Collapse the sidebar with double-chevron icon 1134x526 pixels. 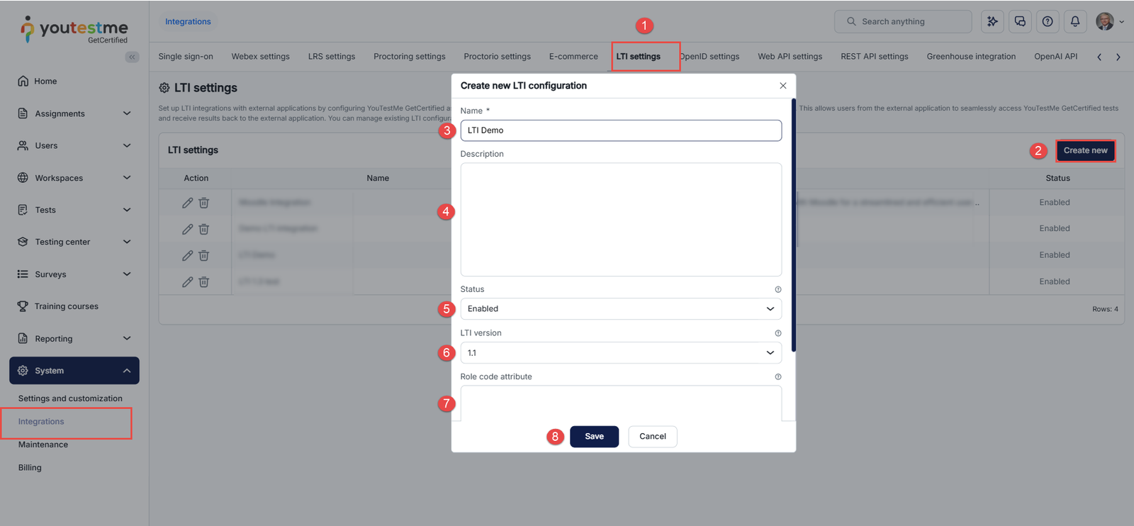[132, 57]
